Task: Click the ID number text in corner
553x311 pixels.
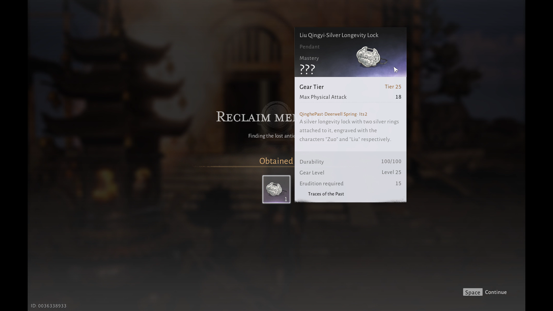Action: [49, 306]
